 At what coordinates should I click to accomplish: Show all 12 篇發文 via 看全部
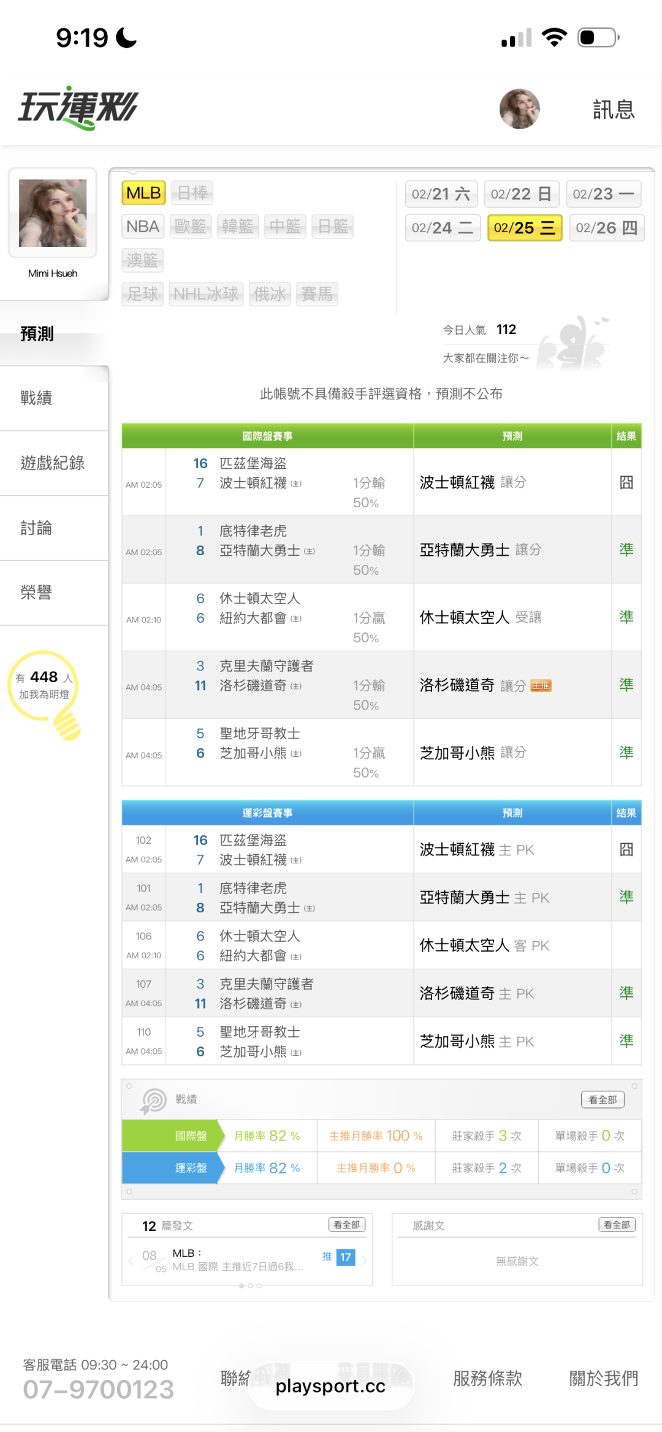coord(347,1225)
